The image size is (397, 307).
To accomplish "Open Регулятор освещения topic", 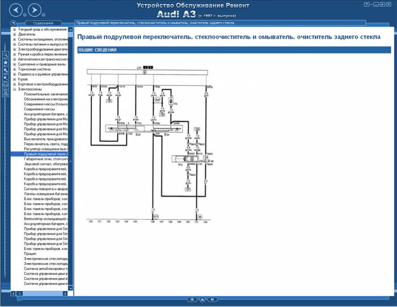I will coord(46,149).
